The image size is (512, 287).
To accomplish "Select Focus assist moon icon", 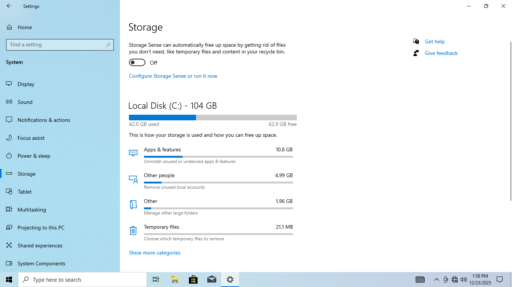I will point(9,138).
